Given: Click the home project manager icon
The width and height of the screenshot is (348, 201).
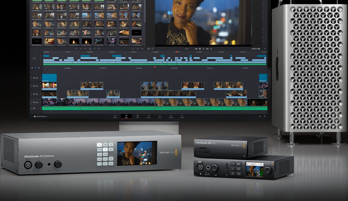Looking at the screenshot, I should (260, 116).
